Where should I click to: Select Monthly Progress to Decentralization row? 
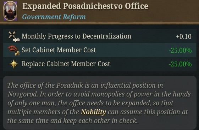(99, 36)
